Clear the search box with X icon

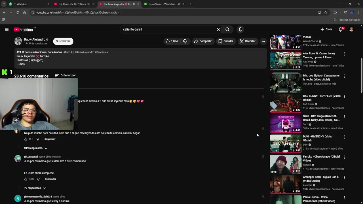pyautogui.click(x=218, y=29)
